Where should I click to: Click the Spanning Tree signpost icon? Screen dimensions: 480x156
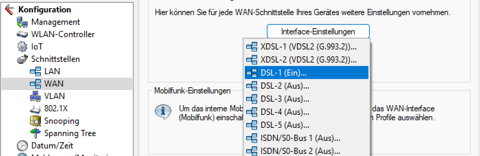[x=35, y=133]
